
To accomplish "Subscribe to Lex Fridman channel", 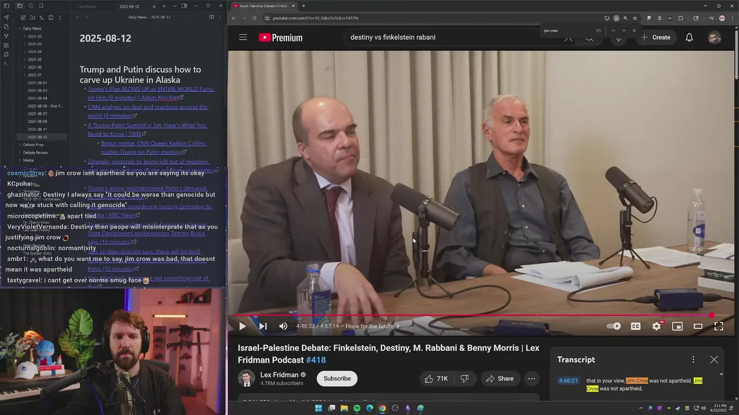I will pyautogui.click(x=337, y=379).
